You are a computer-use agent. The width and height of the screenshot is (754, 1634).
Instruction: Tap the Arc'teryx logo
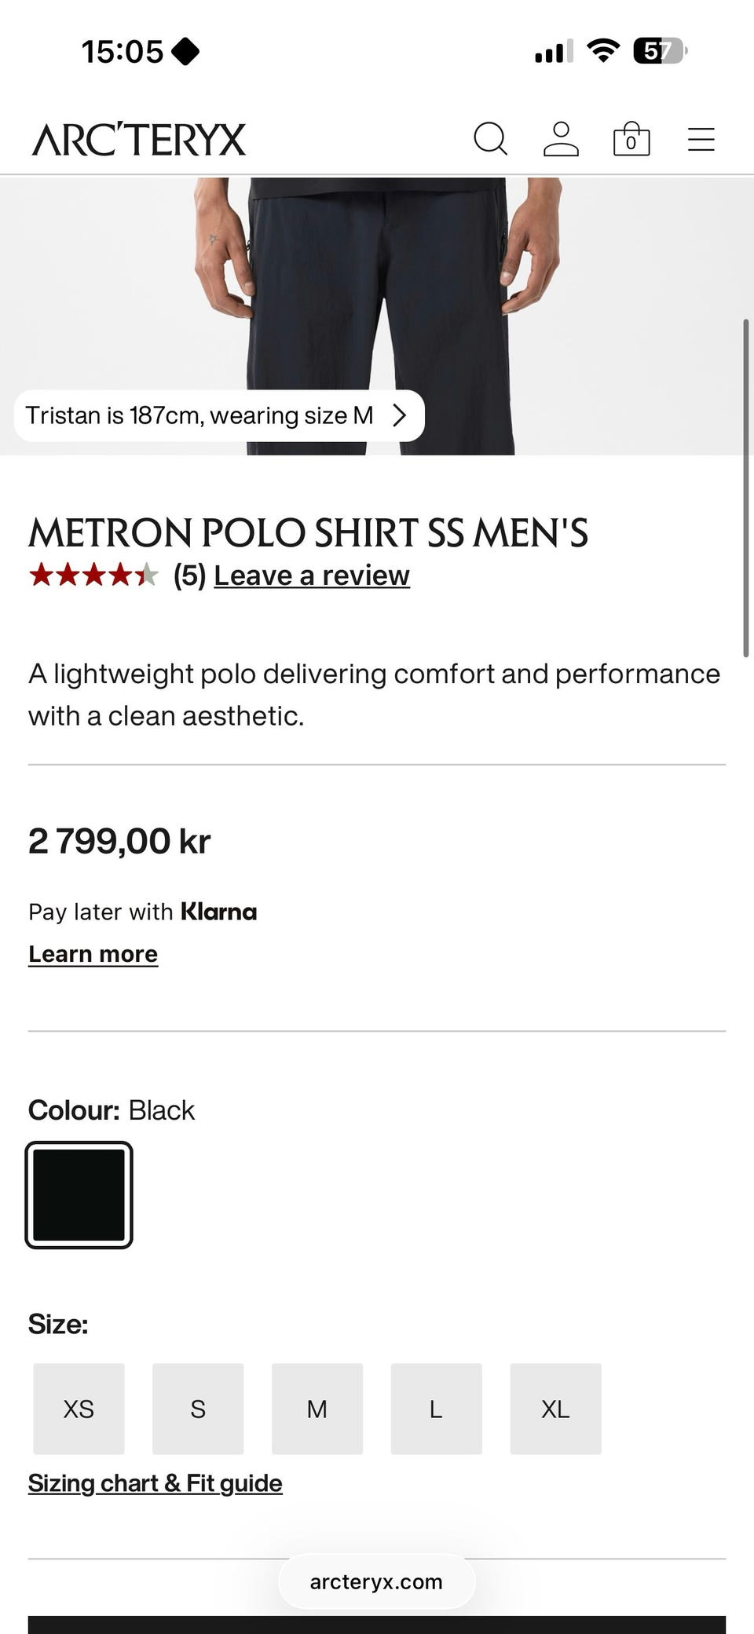139,140
